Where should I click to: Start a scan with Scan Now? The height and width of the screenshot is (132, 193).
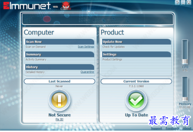[60, 42]
